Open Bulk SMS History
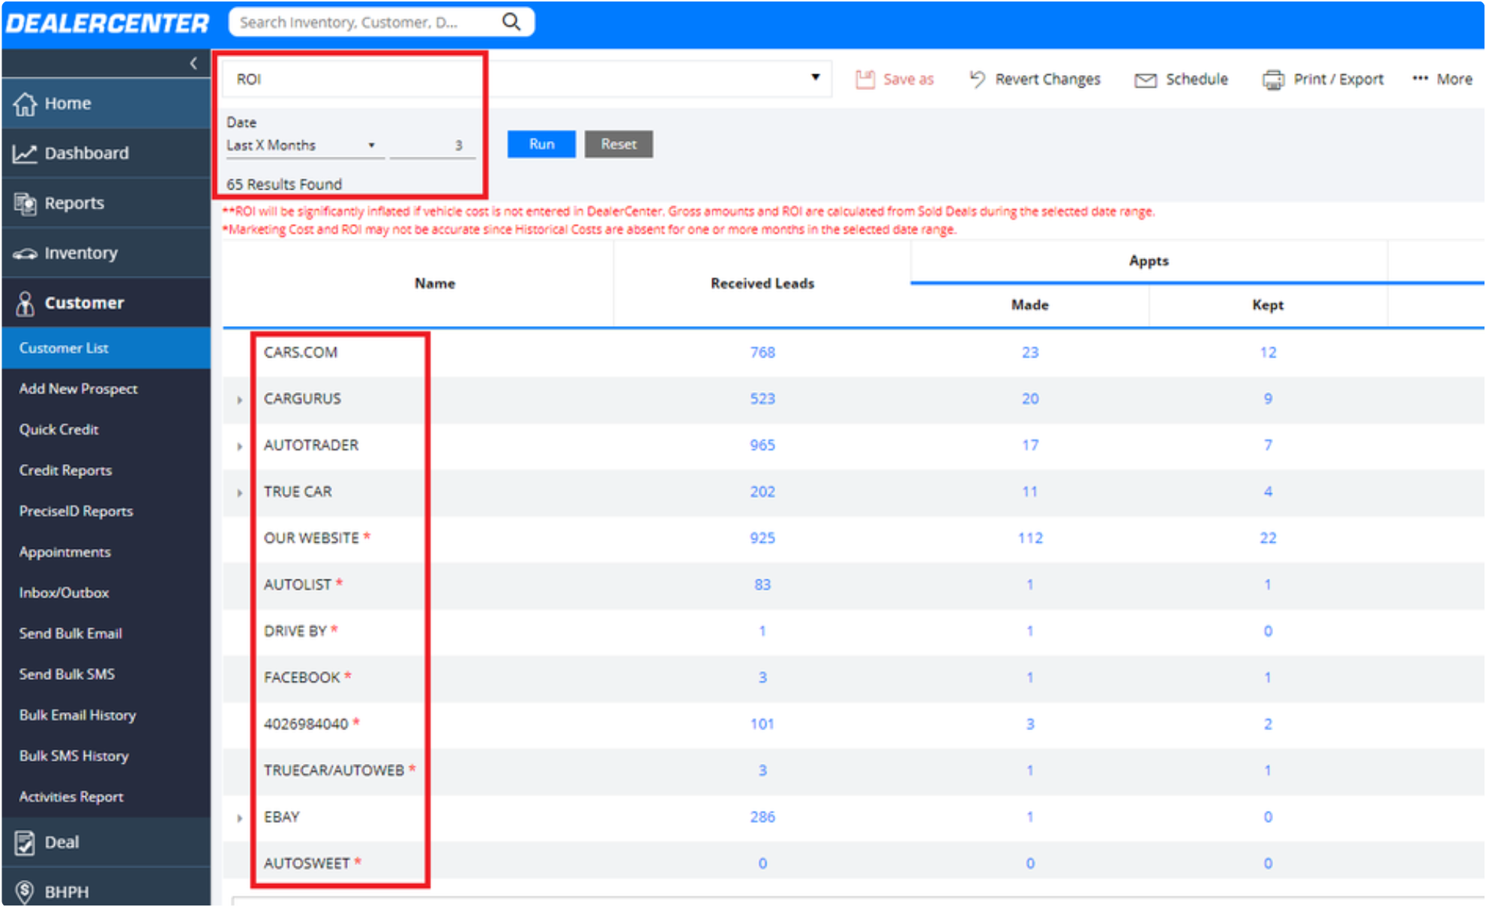1492x913 pixels. tap(73, 756)
